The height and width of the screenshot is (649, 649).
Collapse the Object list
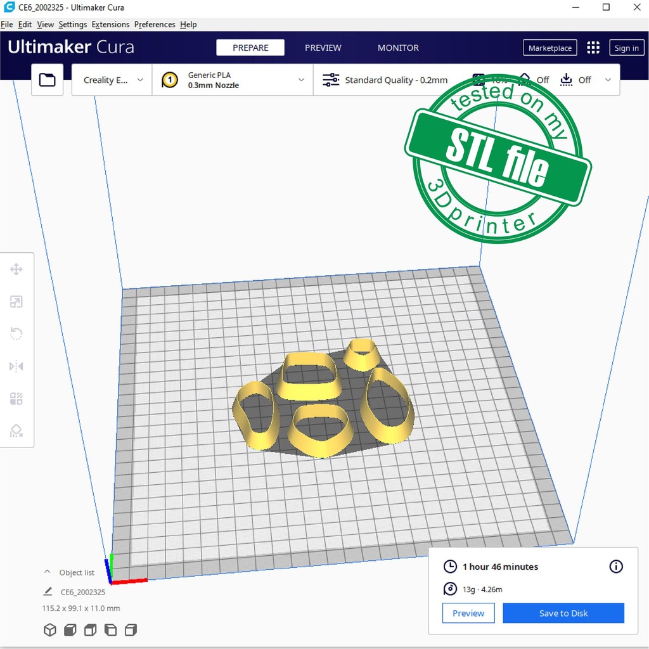point(47,572)
